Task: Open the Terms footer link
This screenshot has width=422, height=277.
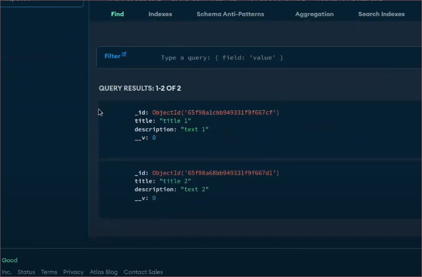Action: tap(49, 272)
